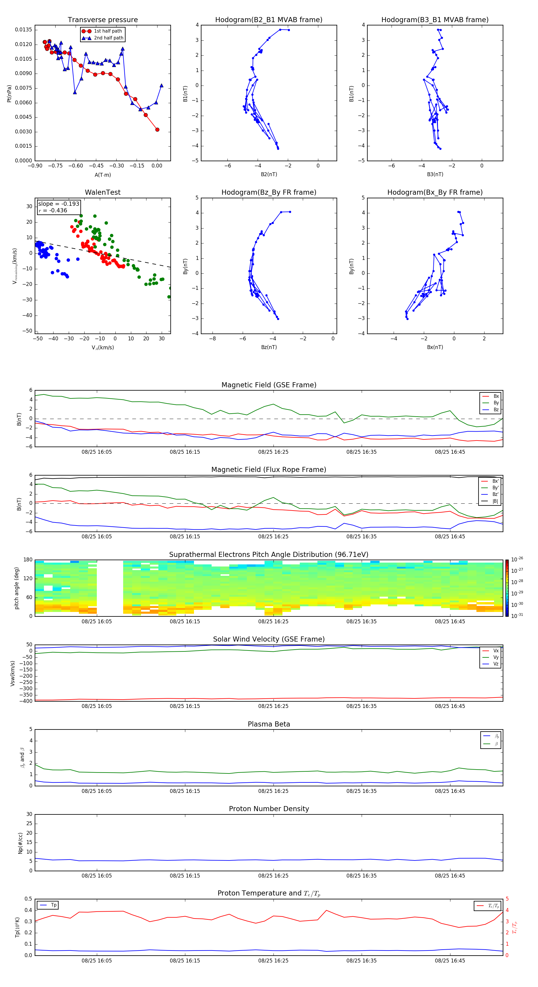
Task: Click the 'Hodogram(Bx_By FR frame)' title
Action: coord(435,192)
